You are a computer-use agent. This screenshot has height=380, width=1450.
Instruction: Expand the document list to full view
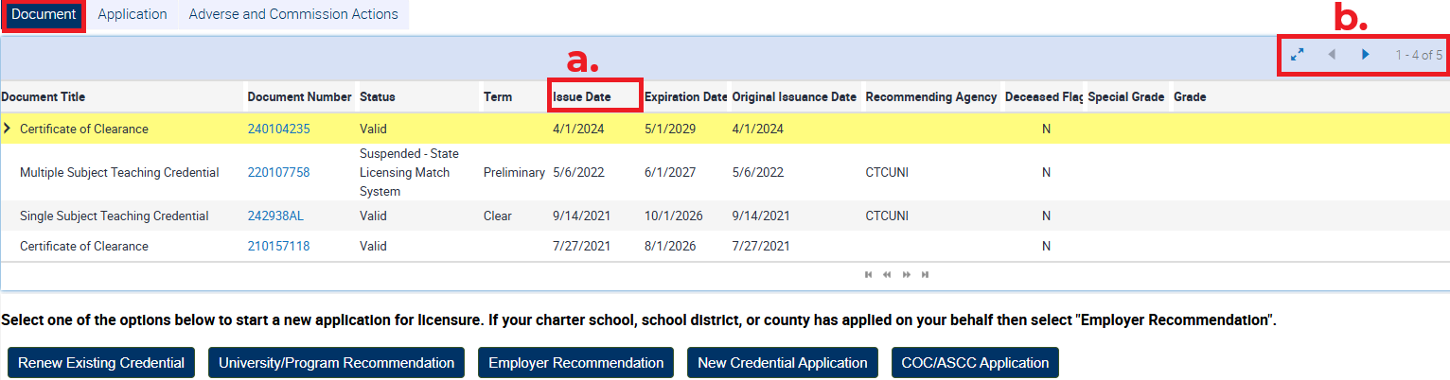(x=1298, y=55)
